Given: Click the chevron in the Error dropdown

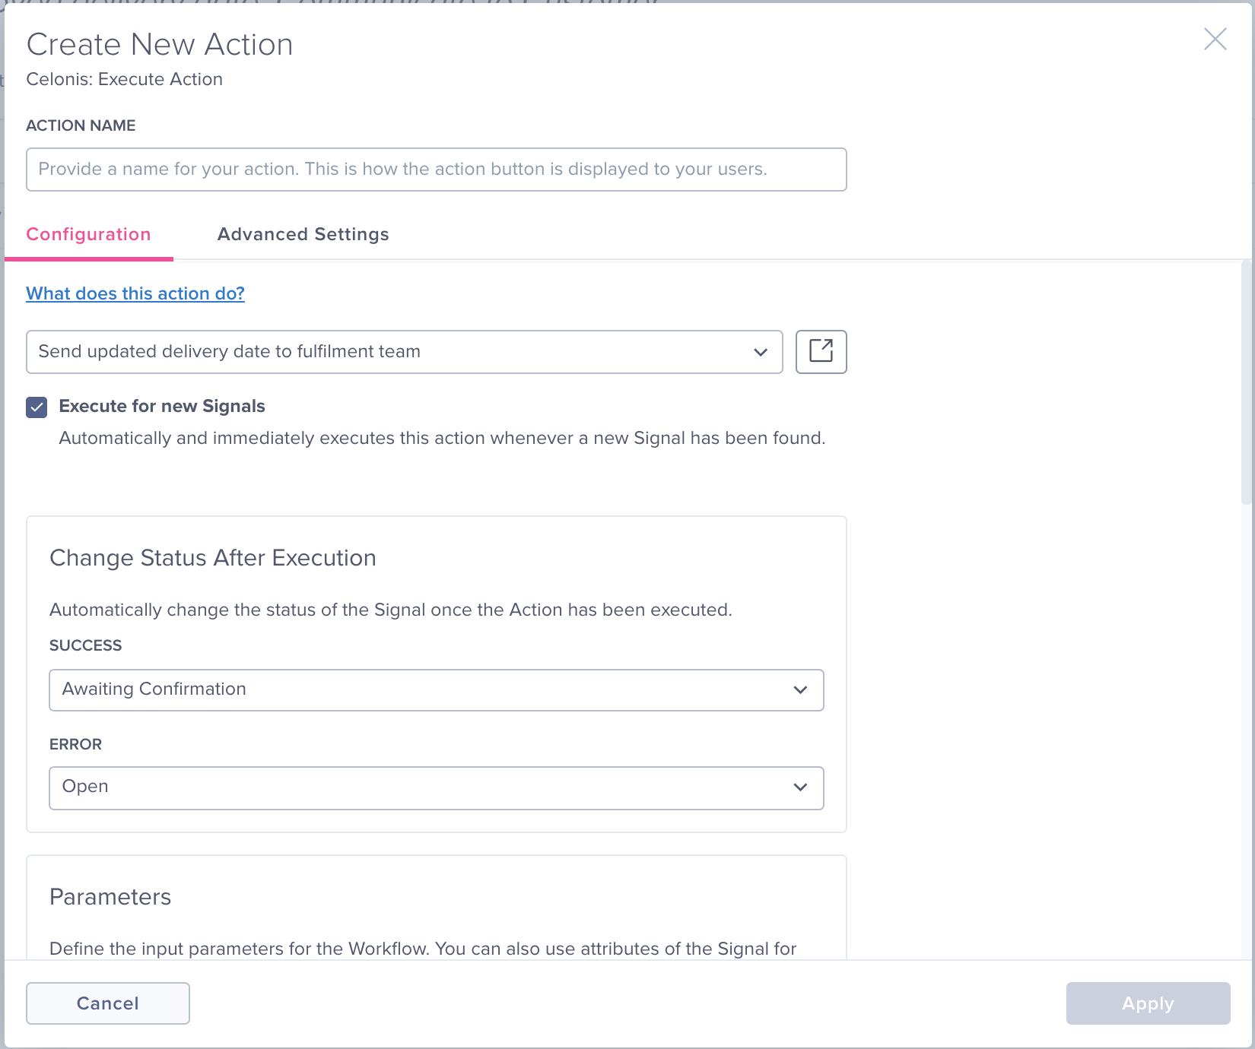Looking at the screenshot, I should 799,787.
